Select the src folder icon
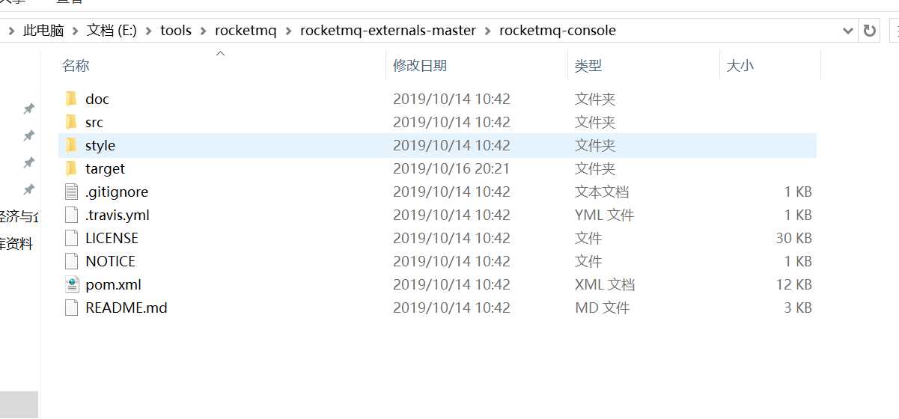This screenshot has height=419, width=899. tap(71, 122)
